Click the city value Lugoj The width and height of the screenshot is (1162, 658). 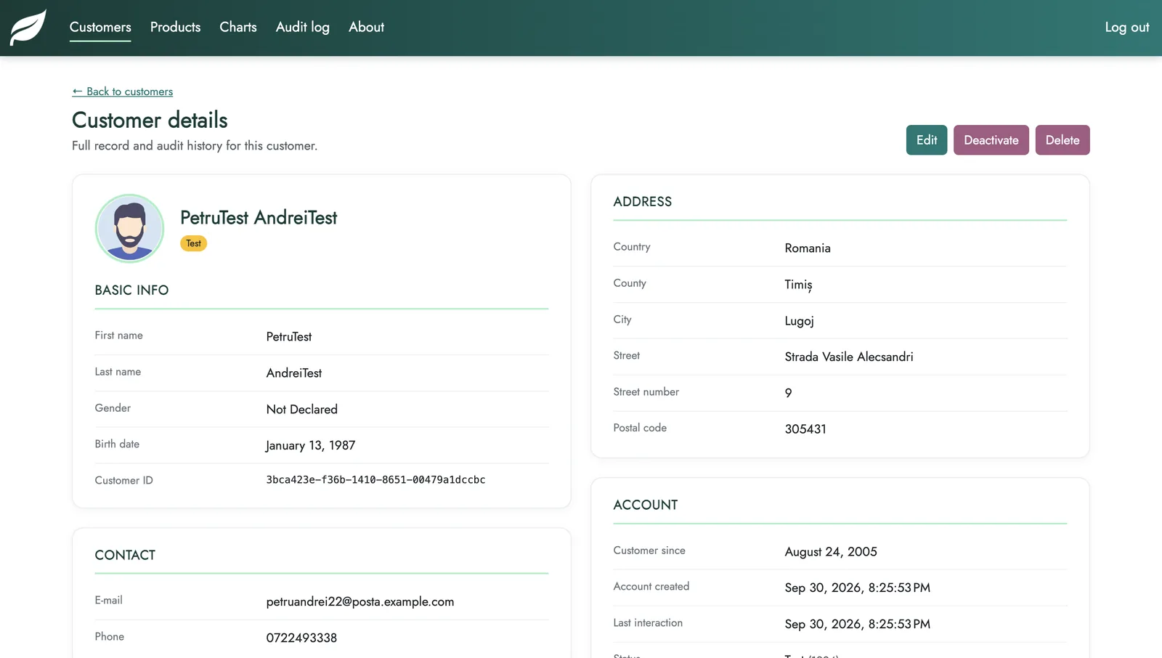(x=799, y=321)
